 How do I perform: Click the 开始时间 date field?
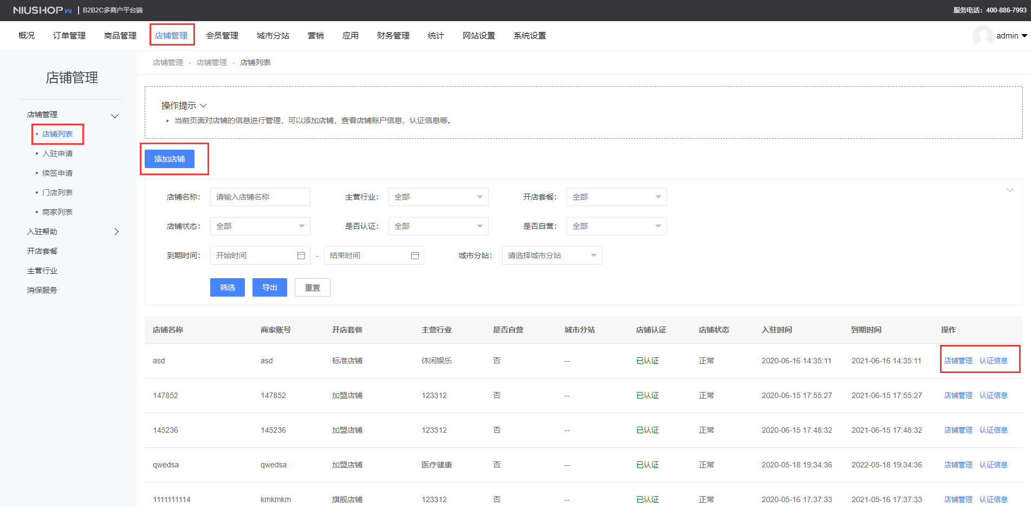pos(260,255)
